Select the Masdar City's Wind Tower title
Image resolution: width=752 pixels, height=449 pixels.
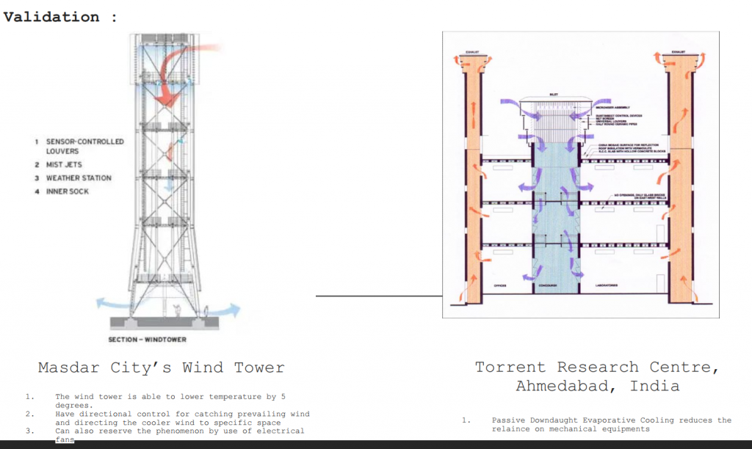pos(161,367)
